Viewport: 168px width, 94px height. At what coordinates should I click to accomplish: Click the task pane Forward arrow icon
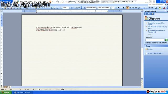point(149,14)
